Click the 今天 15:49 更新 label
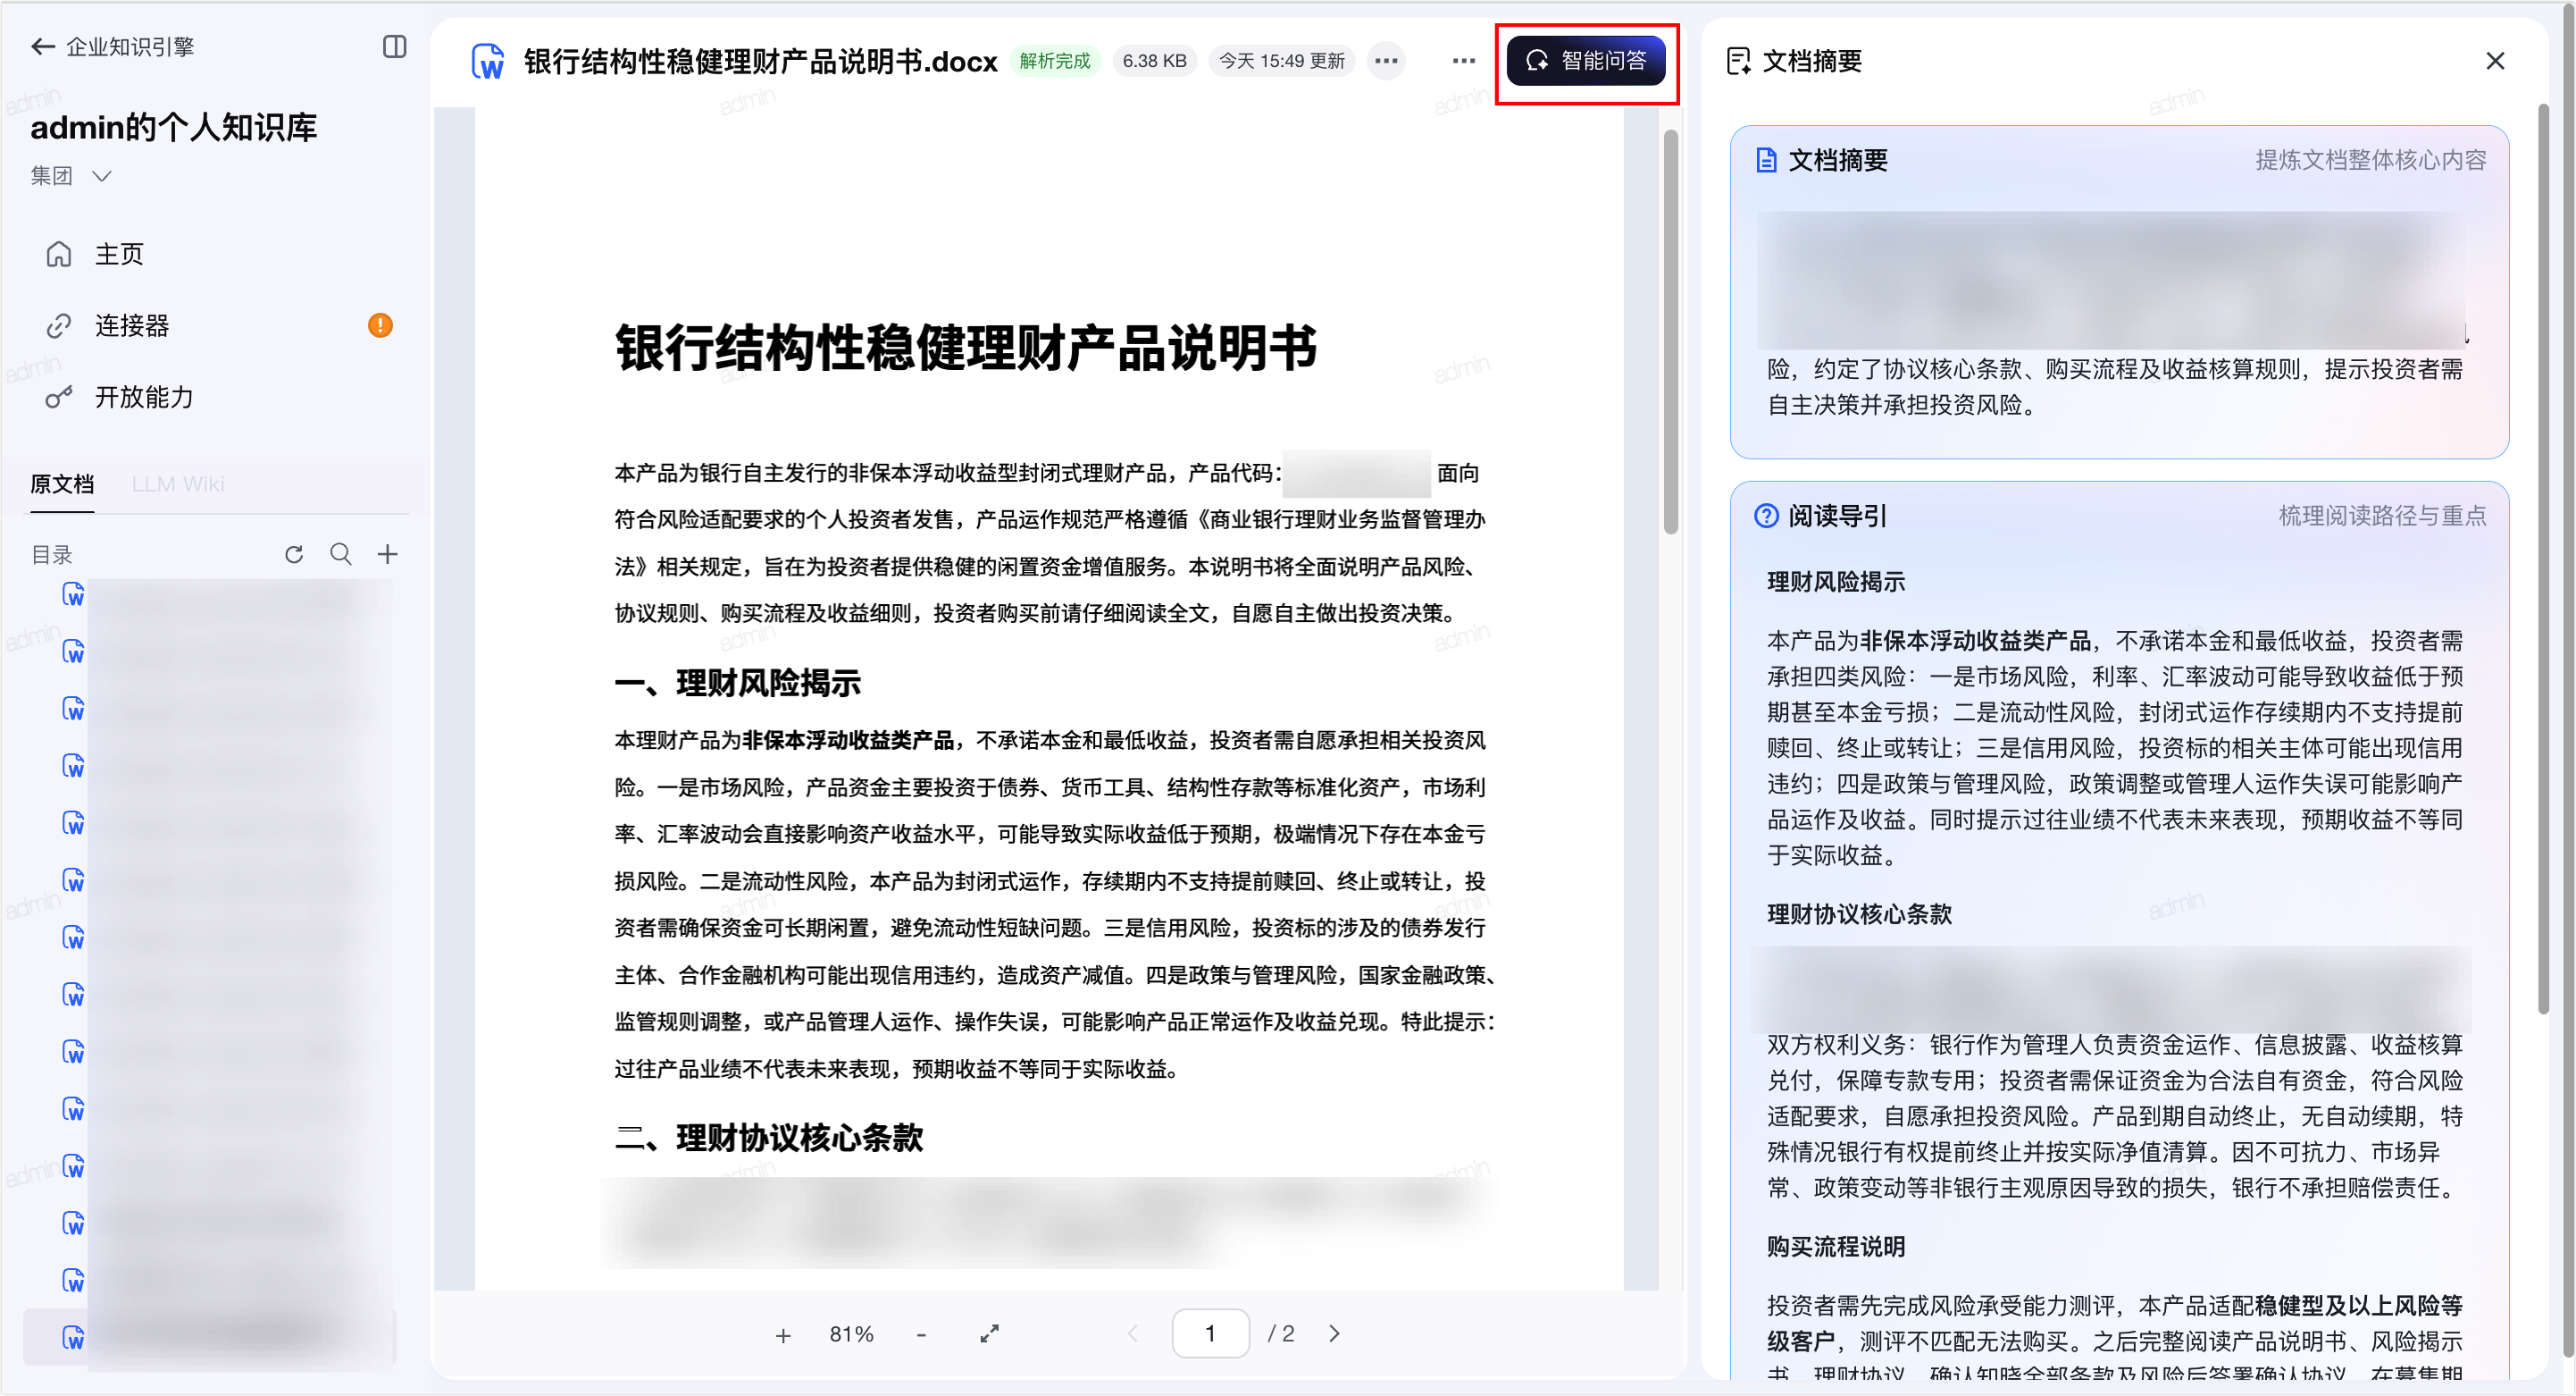 pos(1281,61)
